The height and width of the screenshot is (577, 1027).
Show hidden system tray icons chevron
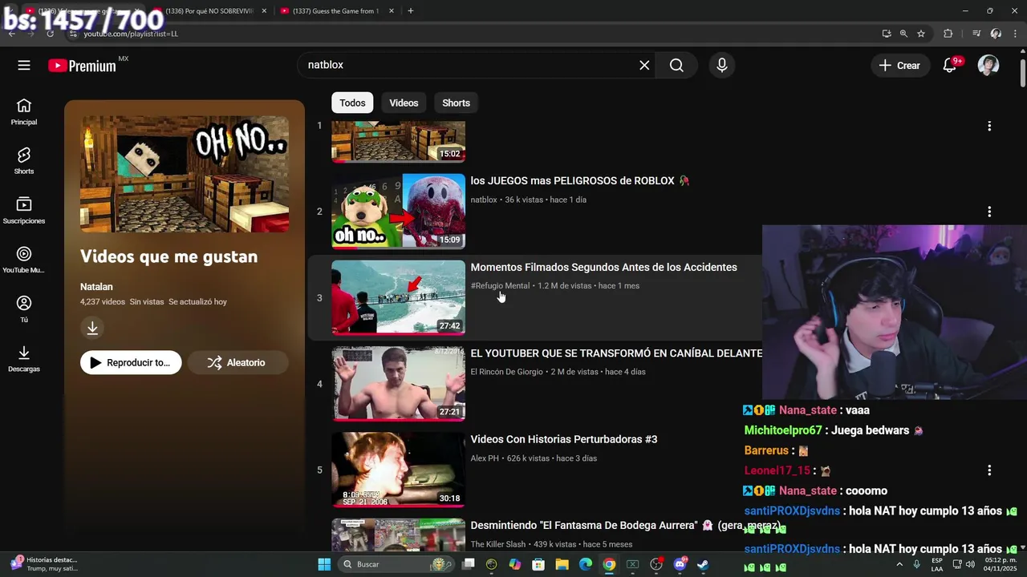point(899,564)
